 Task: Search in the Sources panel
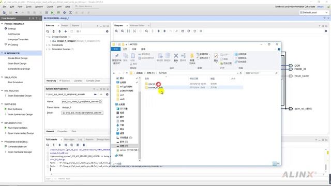[48, 31]
